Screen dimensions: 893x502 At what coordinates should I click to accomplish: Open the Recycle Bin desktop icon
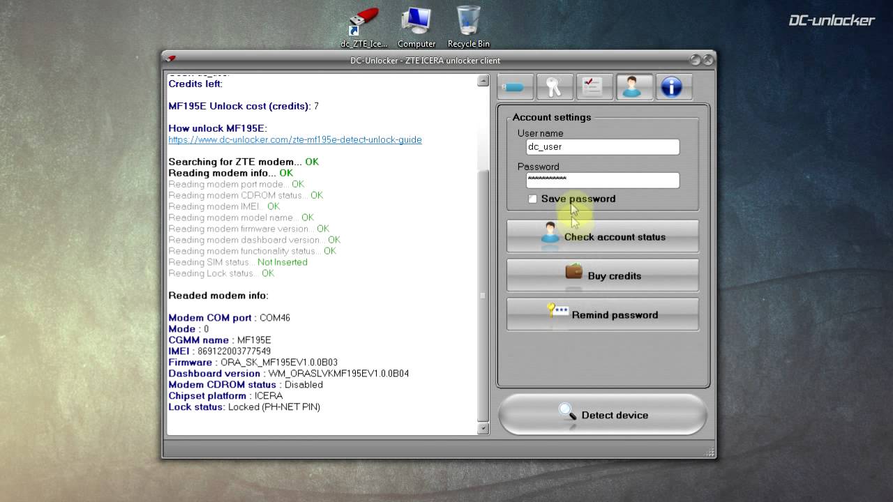click(x=468, y=28)
